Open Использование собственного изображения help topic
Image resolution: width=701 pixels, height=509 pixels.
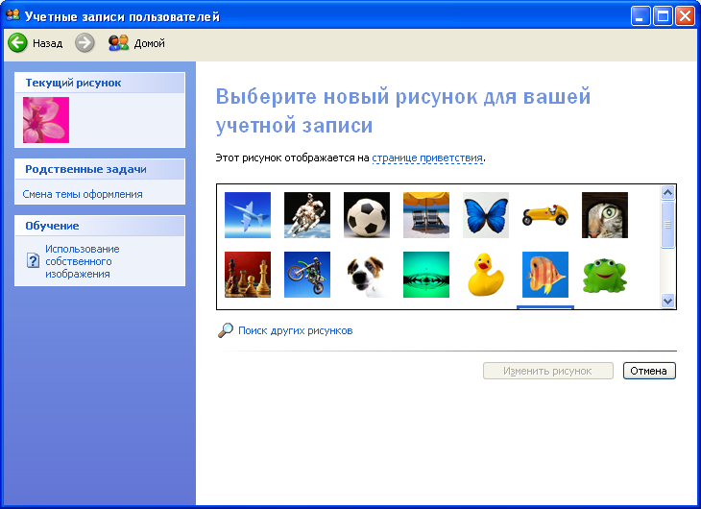(x=83, y=261)
